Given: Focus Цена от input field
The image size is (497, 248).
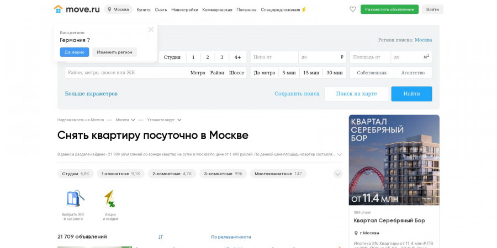Looking at the screenshot, I should coord(274,57).
